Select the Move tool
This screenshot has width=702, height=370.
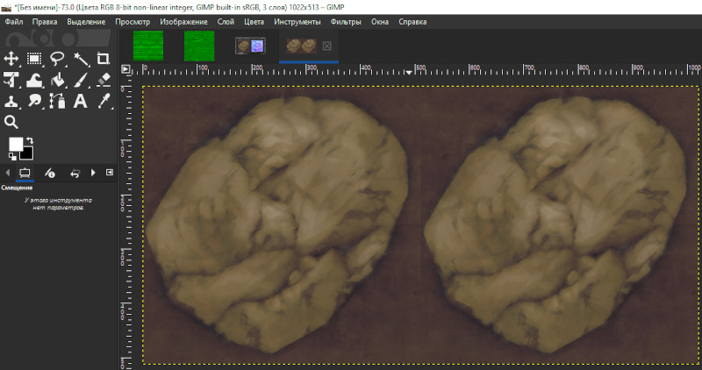tap(11, 59)
